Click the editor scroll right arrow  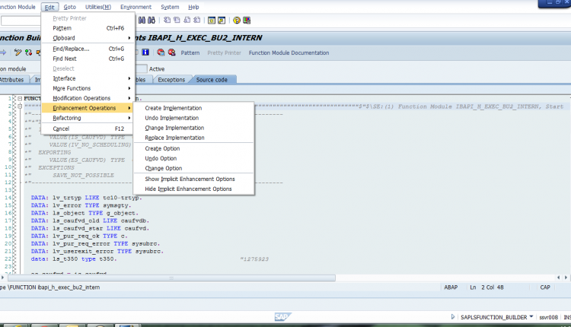[x=566, y=277]
